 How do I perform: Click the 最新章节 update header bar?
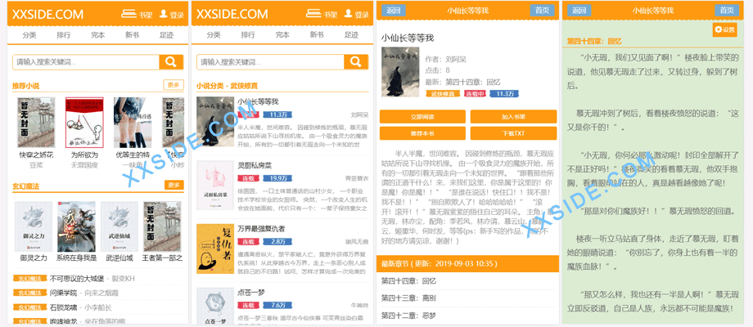point(467,264)
